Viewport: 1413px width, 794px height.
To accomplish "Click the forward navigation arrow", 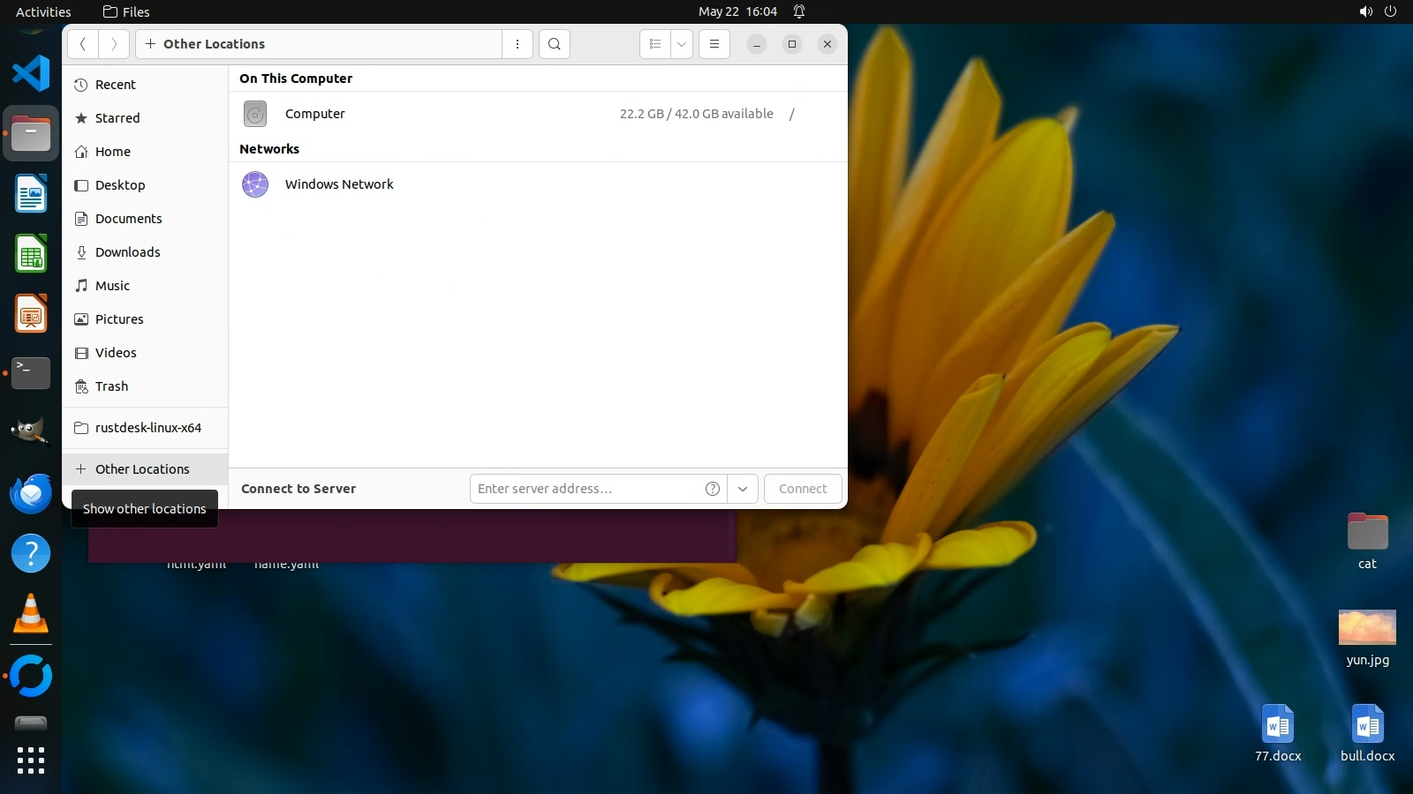I will pos(114,44).
